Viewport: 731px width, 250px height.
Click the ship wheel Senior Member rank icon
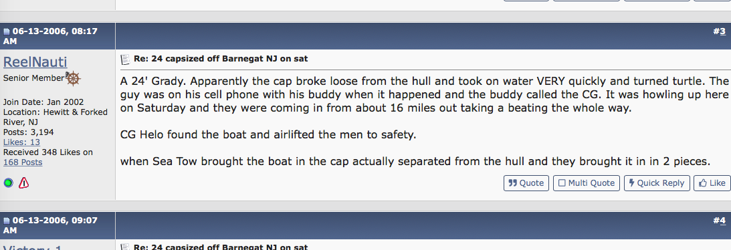(73, 78)
